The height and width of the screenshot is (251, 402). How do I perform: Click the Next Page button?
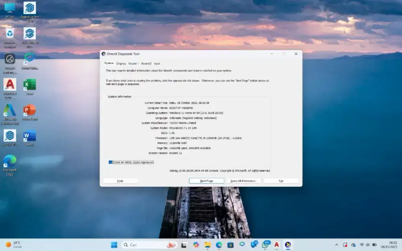(x=206, y=181)
